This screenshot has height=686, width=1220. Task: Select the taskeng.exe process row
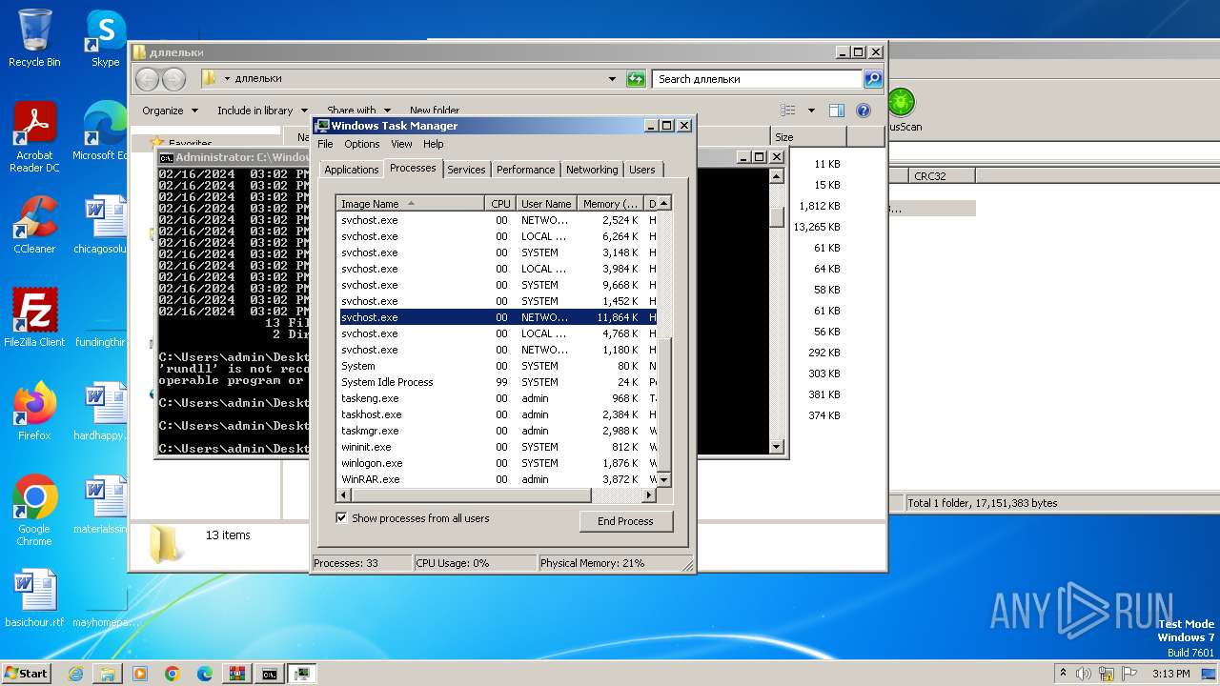498,398
